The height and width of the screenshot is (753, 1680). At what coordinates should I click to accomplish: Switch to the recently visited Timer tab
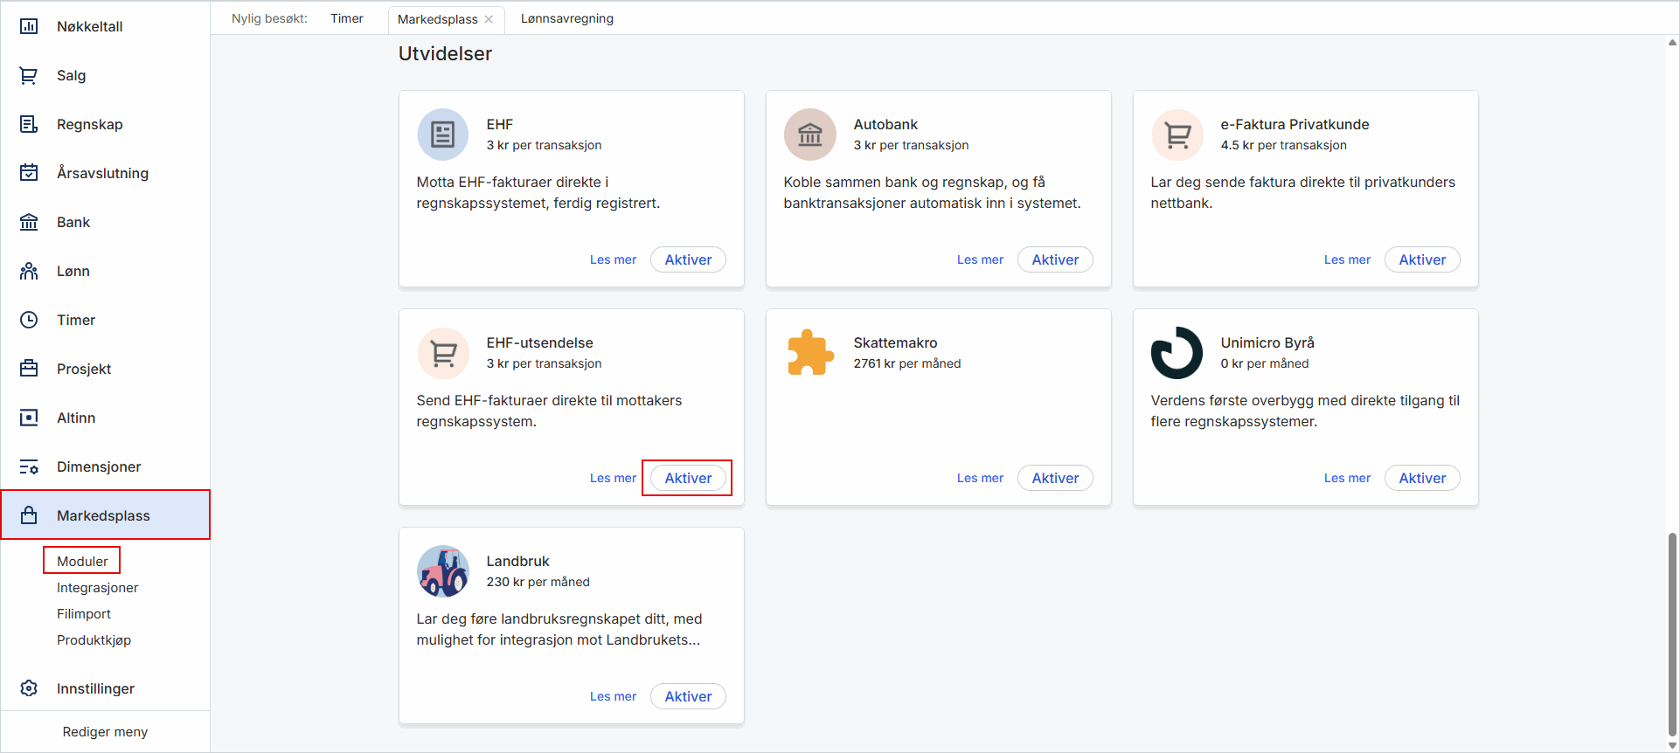[346, 18]
